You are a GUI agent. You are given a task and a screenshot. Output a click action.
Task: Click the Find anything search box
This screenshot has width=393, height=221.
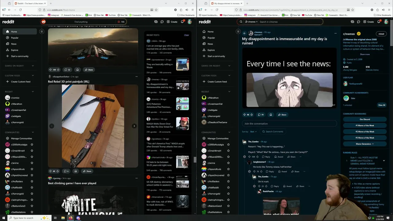click(x=81, y=22)
